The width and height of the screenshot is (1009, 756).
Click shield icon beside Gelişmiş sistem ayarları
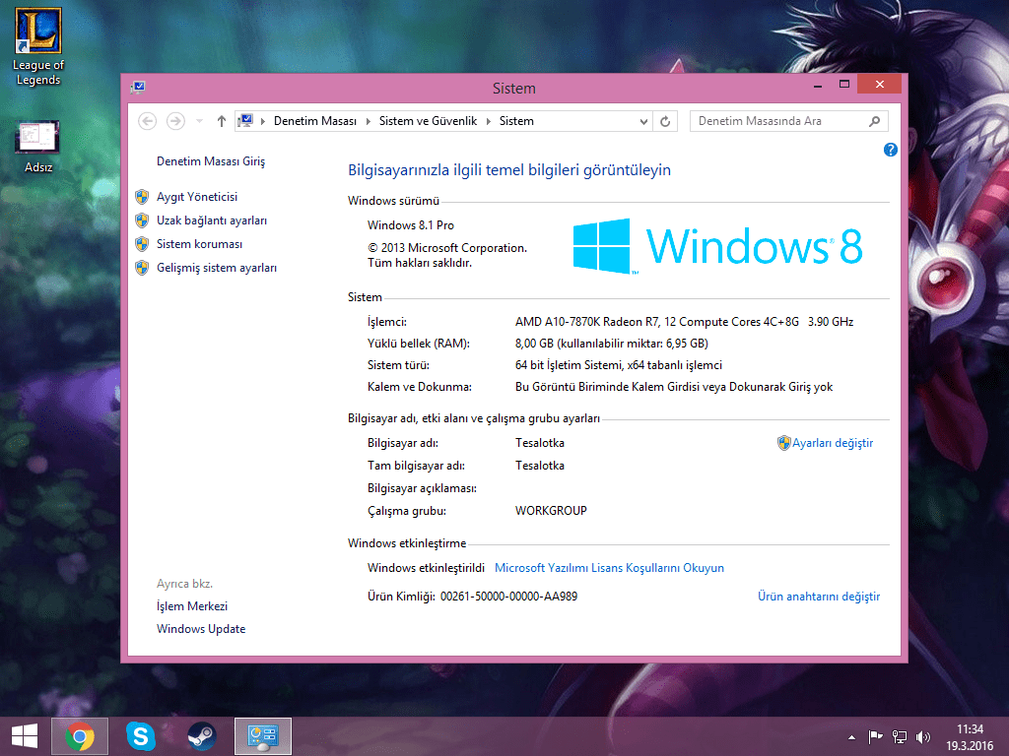[x=142, y=268]
